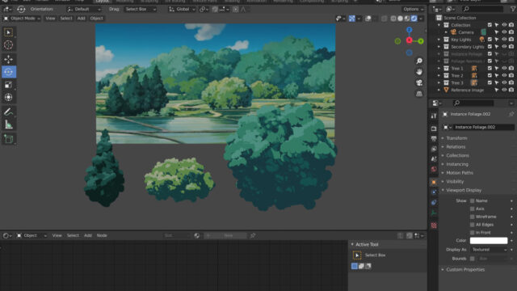Enable the All Edges checkbox
517x291 pixels.
[472, 225]
